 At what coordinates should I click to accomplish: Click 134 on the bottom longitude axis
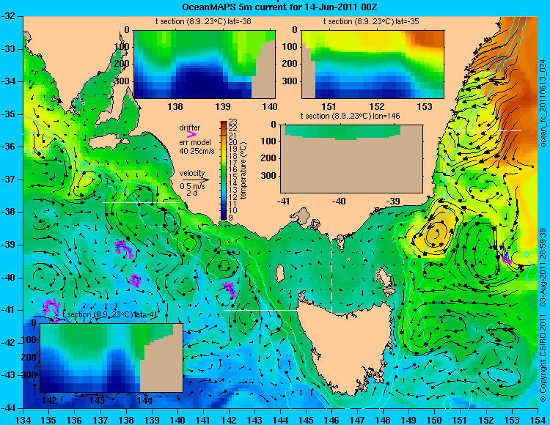[x=23, y=420]
